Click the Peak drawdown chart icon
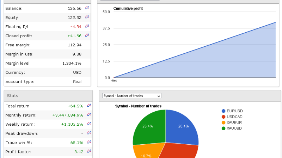The height and width of the screenshot is (158, 282). (89, 133)
